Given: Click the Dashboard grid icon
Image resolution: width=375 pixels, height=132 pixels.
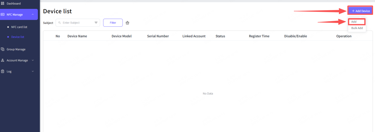Looking at the screenshot, I should click(3, 4).
